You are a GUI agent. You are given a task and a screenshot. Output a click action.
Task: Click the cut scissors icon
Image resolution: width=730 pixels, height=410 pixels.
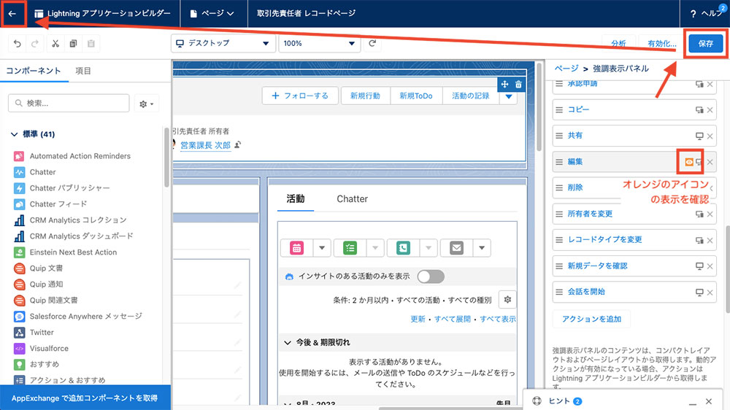coord(55,43)
